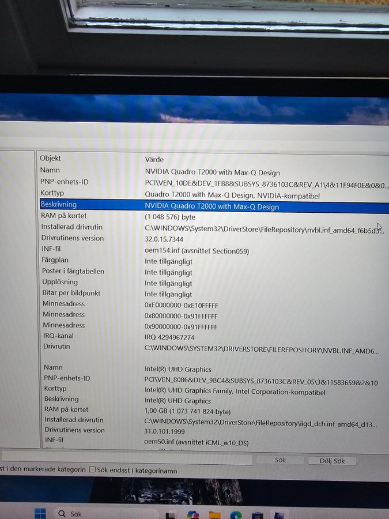Click the 'Objekt' column header
The image size is (389, 519).
(x=50, y=158)
